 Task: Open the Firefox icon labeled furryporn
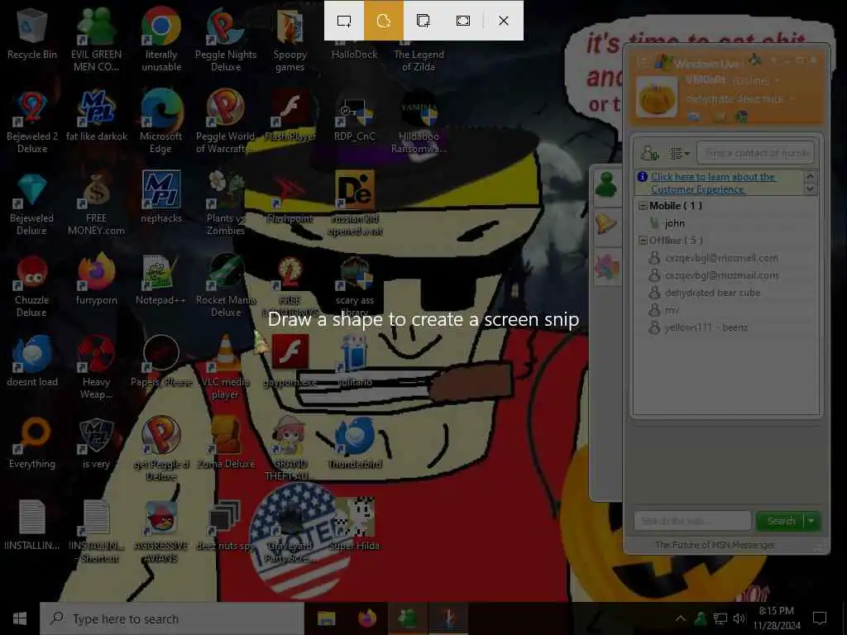[x=96, y=279]
